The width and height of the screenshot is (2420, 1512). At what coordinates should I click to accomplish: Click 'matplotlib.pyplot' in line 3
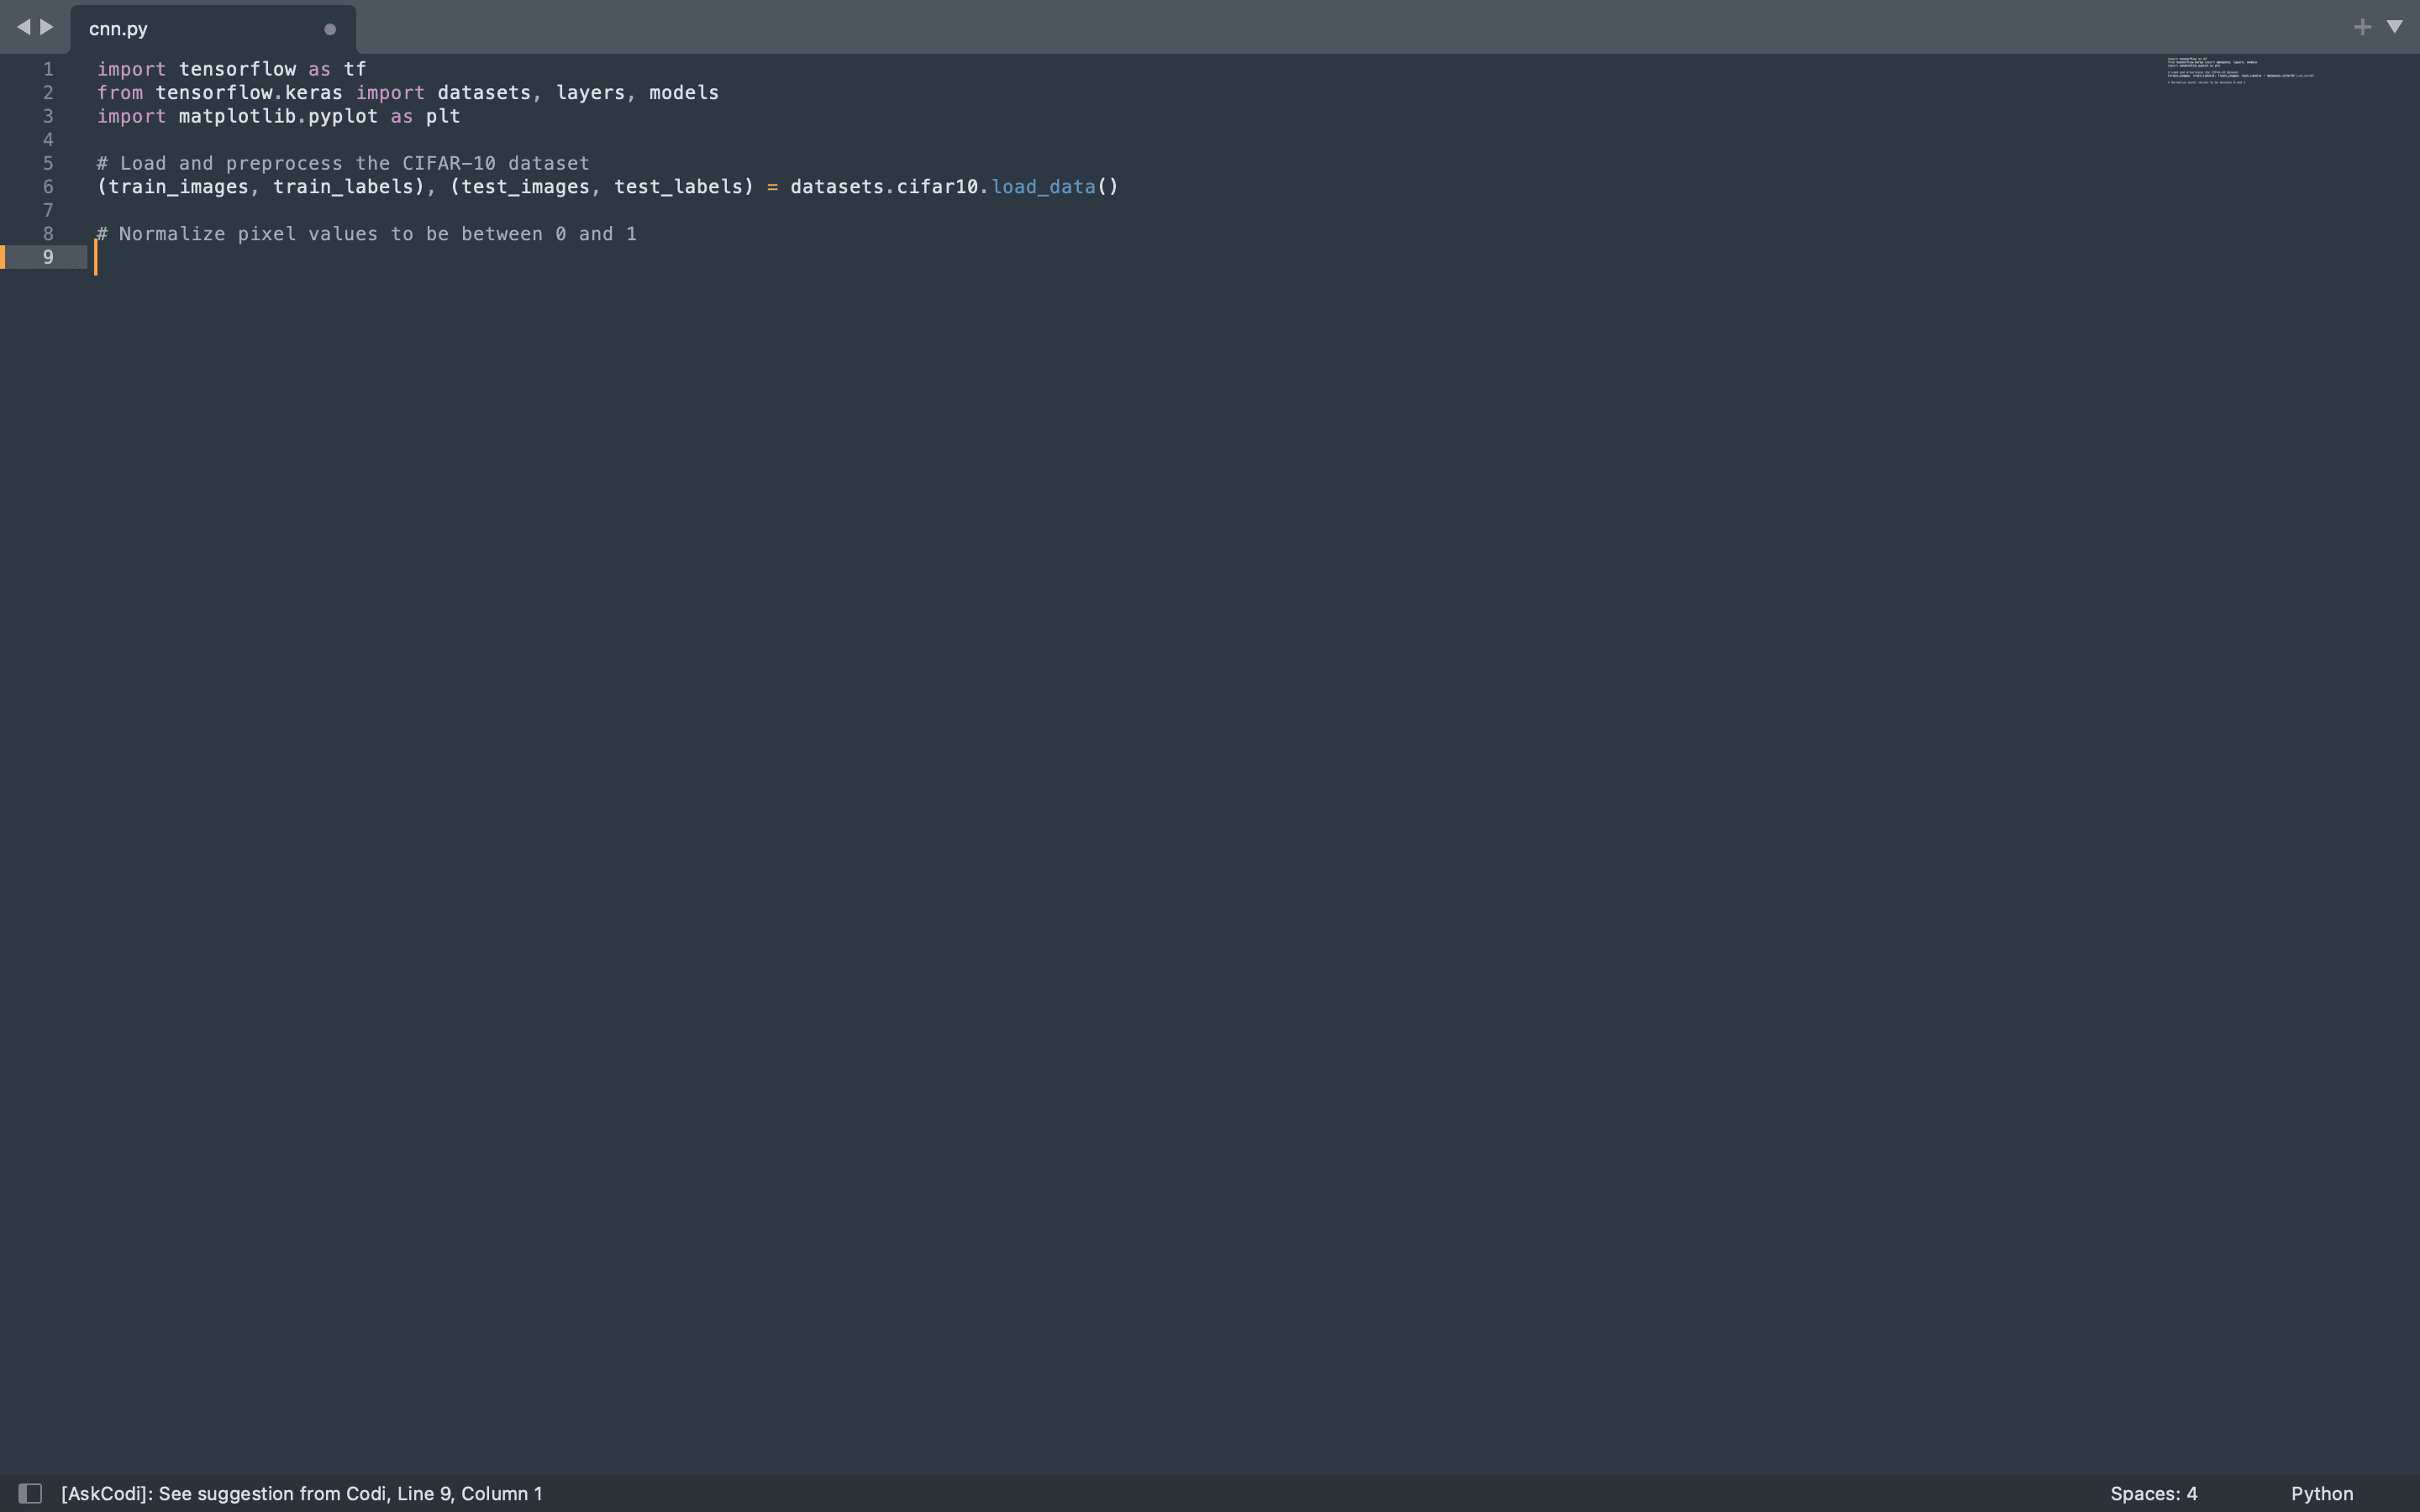(278, 116)
